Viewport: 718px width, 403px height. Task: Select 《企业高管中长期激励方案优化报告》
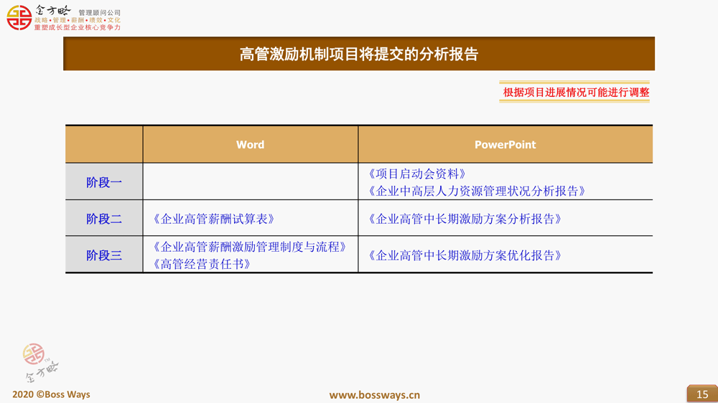click(465, 255)
